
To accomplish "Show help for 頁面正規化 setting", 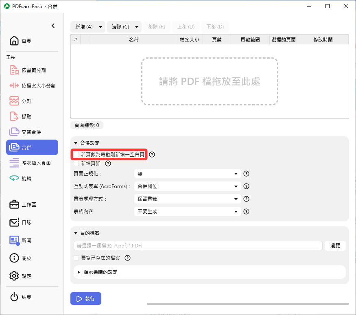I will click(246, 174).
